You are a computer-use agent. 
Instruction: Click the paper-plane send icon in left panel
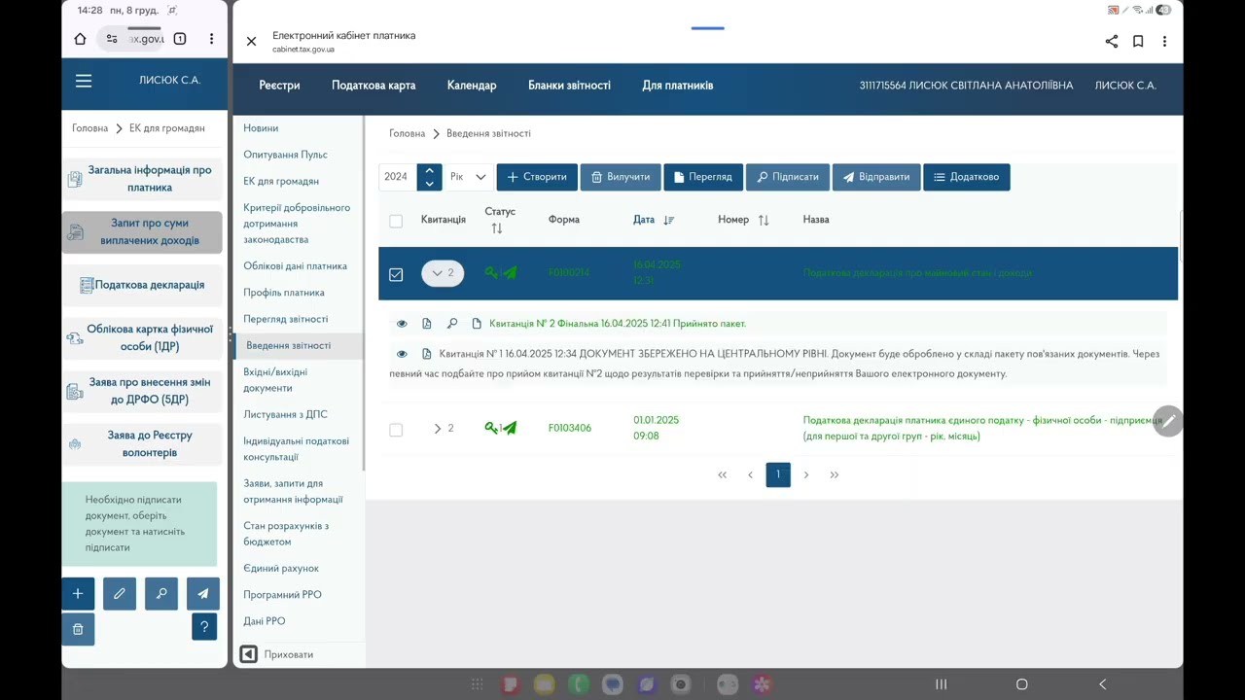[203, 593]
